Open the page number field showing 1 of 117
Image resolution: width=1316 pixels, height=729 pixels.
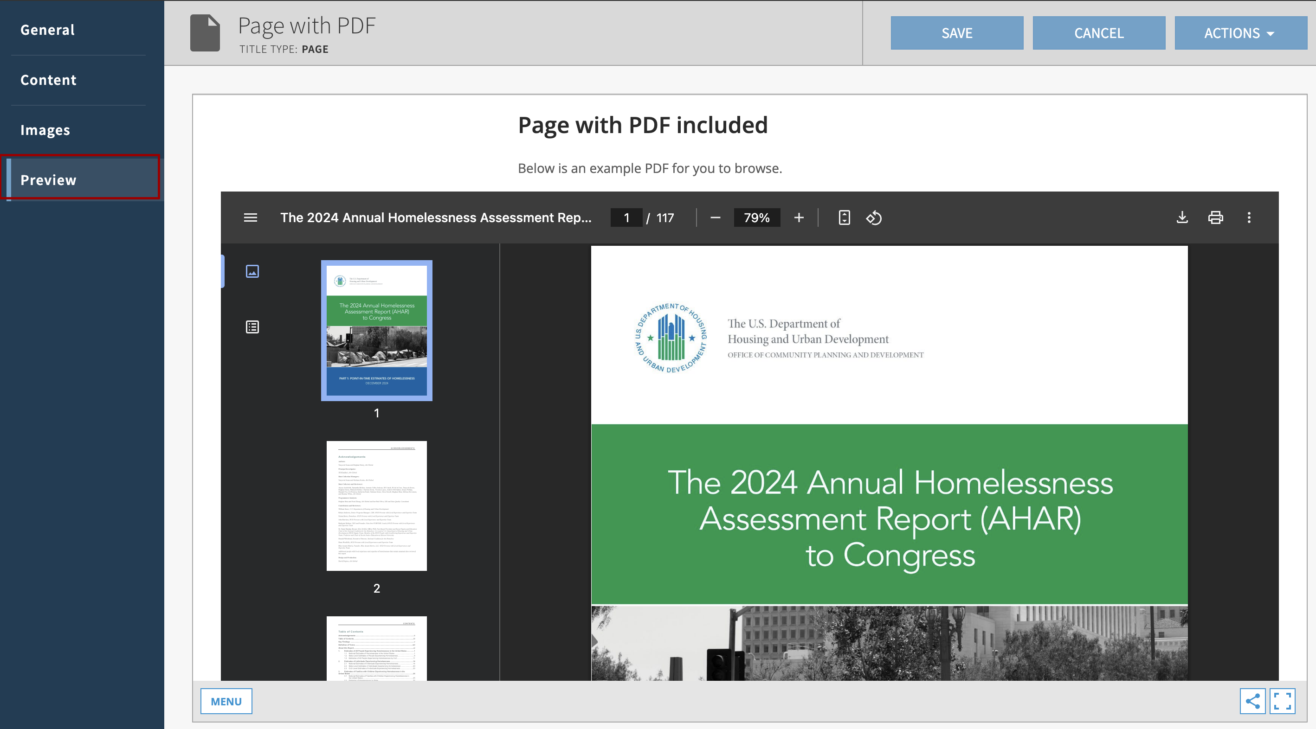(x=626, y=217)
